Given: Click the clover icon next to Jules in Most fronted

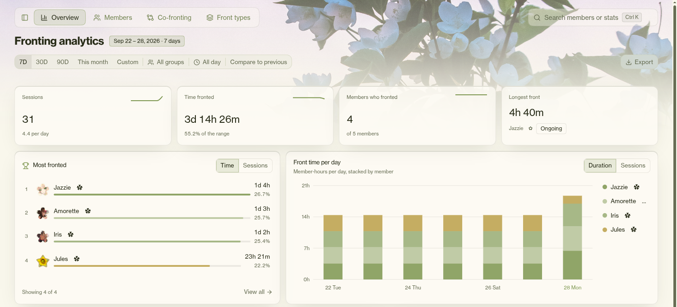Looking at the screenshot, I should (x=77, y=259).
